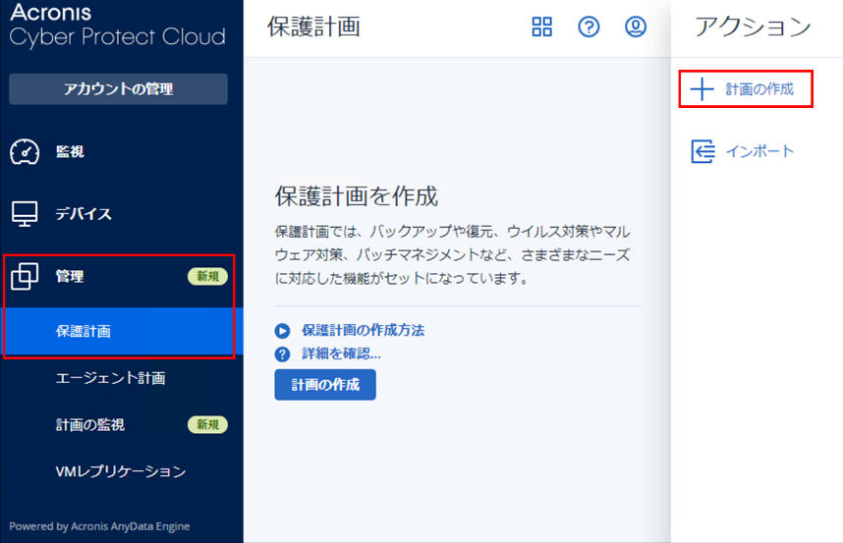Click the question icon beside 詳細を確認

(x=282, y=353)
